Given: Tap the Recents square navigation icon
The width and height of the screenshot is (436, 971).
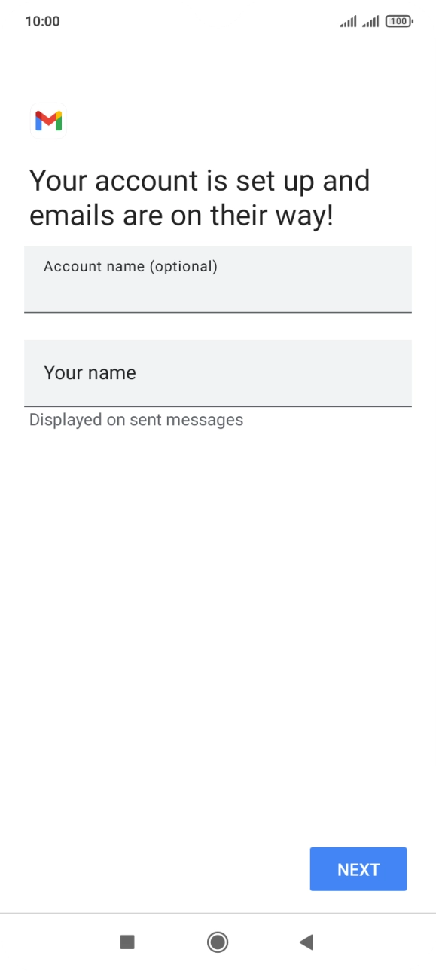Looking at the screenshot, I should pyautogui.click(x=128, y=942).
